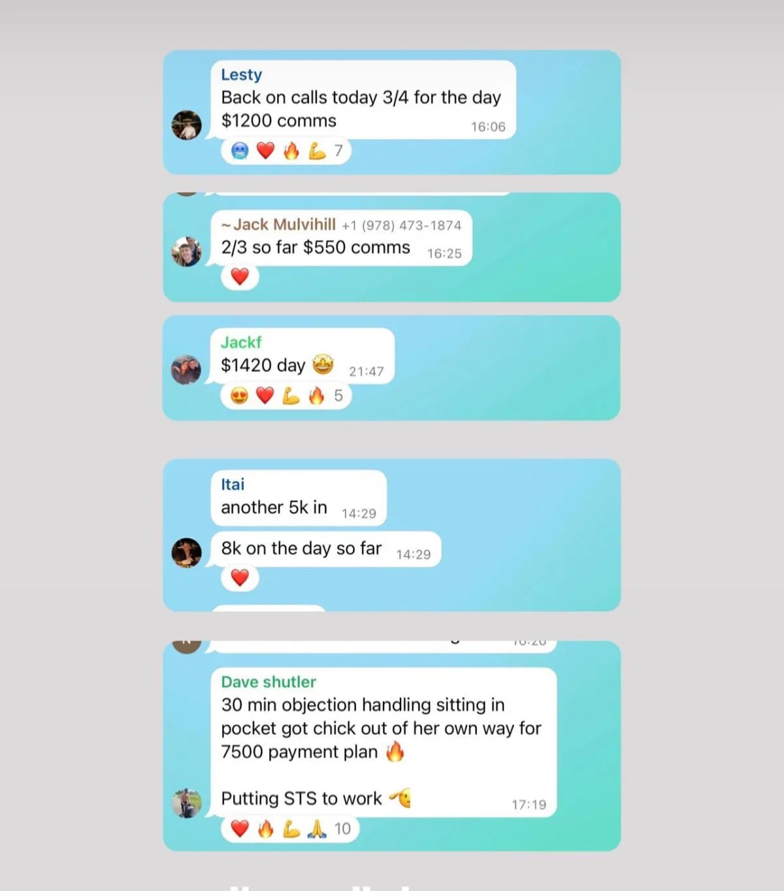Tap the reaction count 10 on Dave's message

tap(342, 829)
